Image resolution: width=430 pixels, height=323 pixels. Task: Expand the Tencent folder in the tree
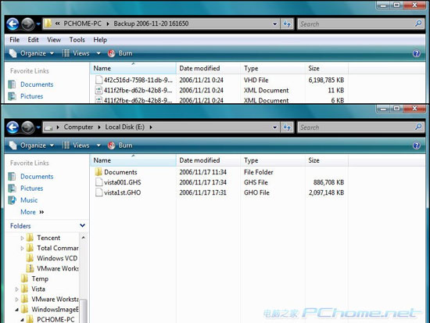pyautogui.click(x=22, y=238)
